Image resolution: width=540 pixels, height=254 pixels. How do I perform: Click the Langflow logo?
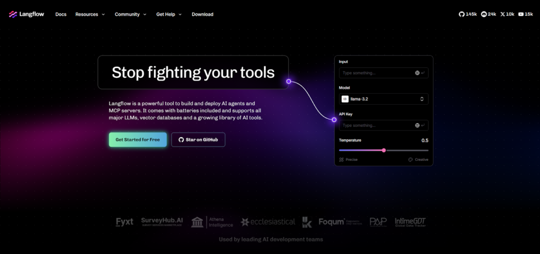point(26,14)
